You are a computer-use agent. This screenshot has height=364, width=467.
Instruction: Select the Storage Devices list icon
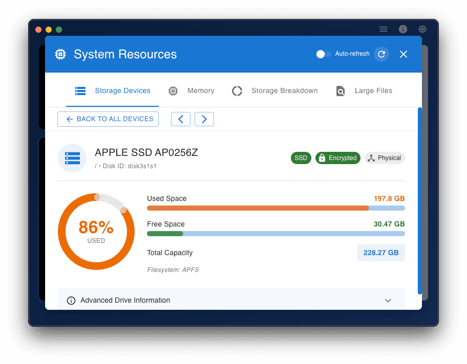pyautogui.click(x=80, y=90)
